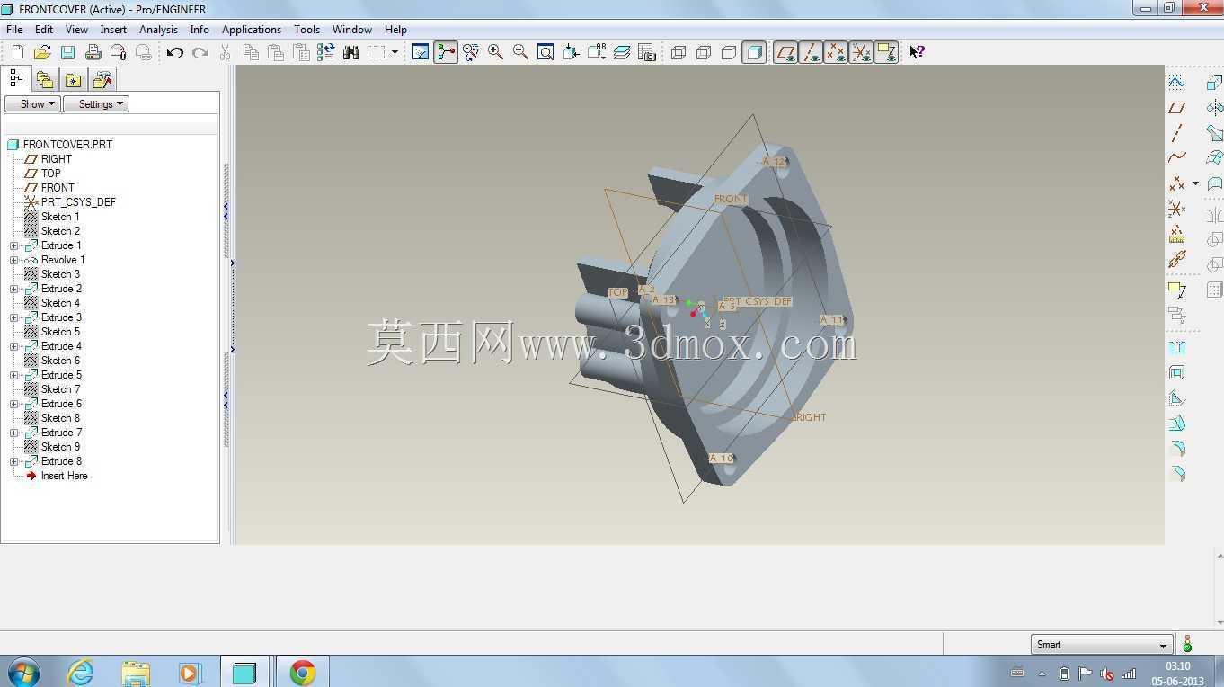Toggle datum planes display
The width and height of the screenshot is (1224, 687).
tap(785, 52)
